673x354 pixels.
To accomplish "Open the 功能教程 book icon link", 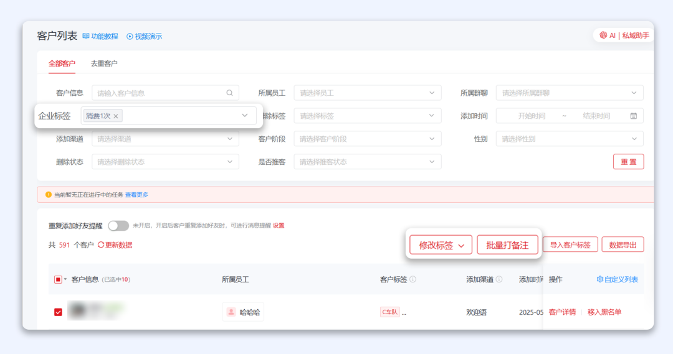I will (x=86, y=36).
